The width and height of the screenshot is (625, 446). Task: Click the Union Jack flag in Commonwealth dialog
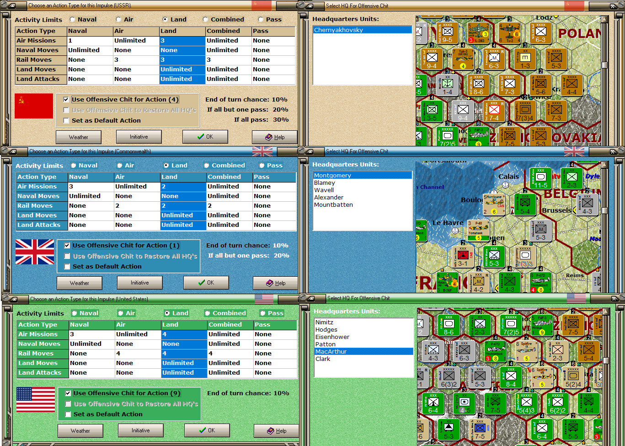(34, 252)
